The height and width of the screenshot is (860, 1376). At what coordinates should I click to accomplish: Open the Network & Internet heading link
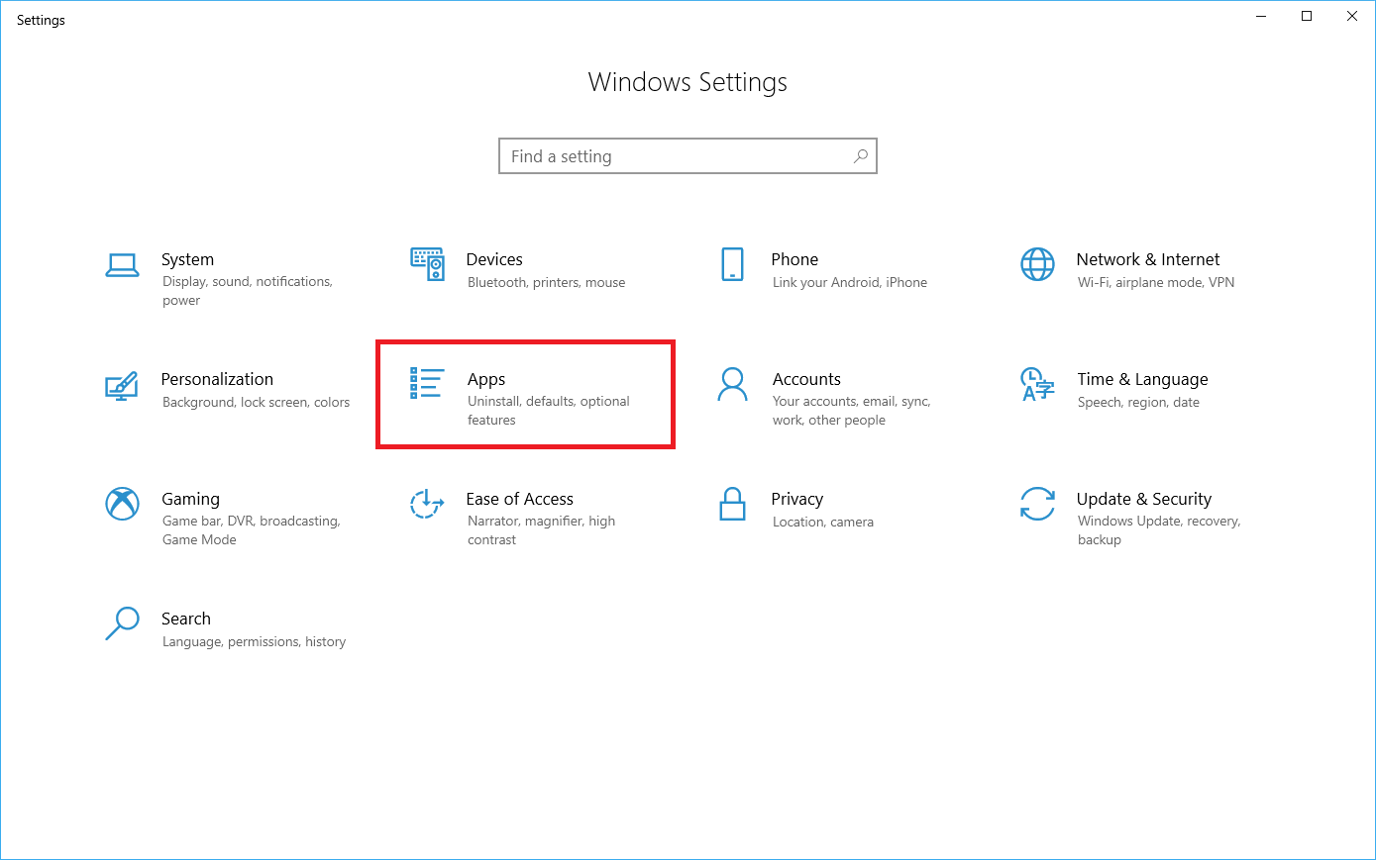click(x=1147, y=259)
